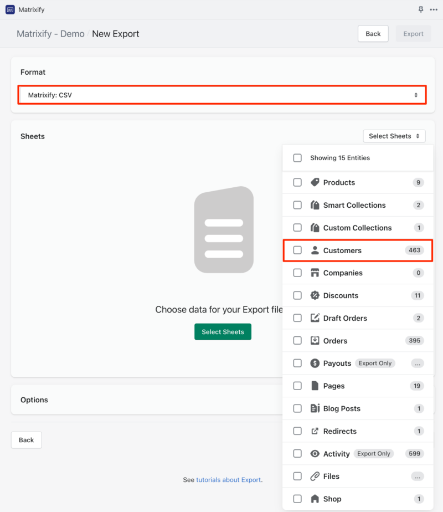Click the 395 count next to Orders
Image resolution: width=443 pixels, height=512 pixels.
(414, 341)
